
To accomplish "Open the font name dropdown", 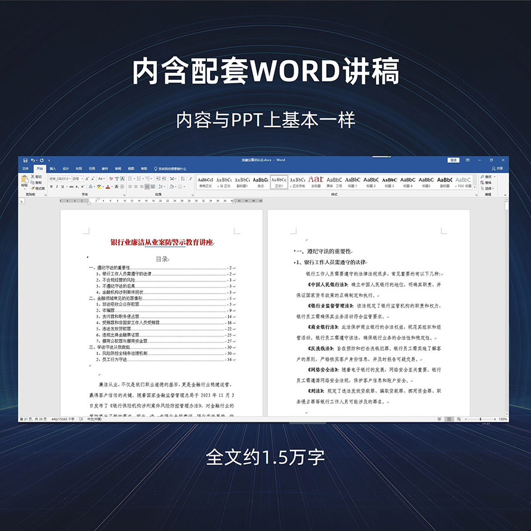I will (69, 178).
